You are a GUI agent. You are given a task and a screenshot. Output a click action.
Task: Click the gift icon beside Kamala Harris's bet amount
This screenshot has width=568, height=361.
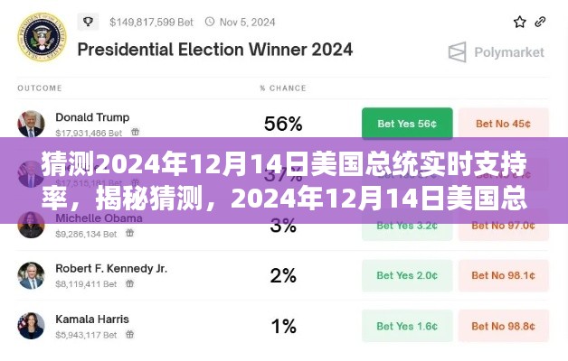[130, 334]
